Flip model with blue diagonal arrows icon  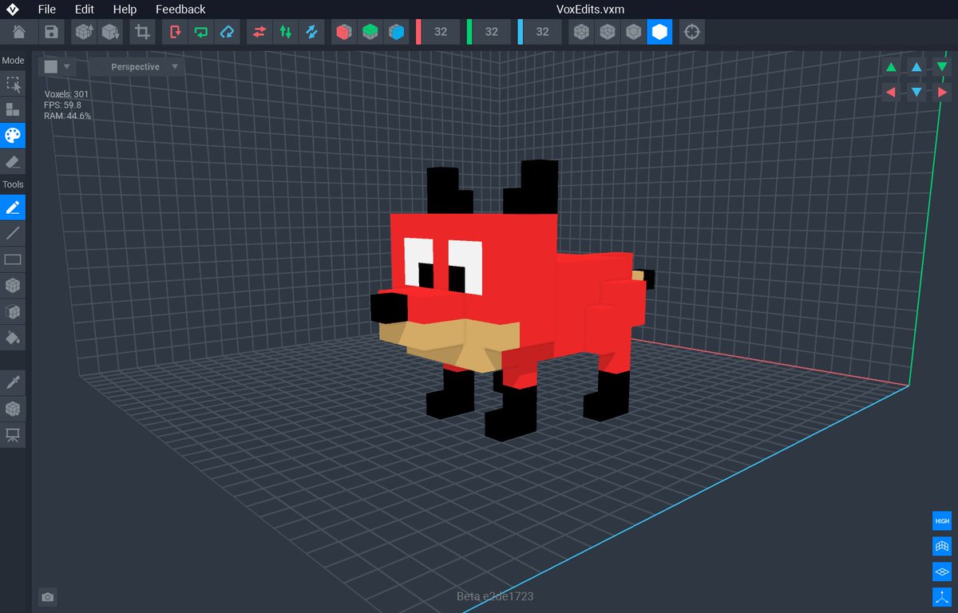pyautogui.click(x=311, y=33)
